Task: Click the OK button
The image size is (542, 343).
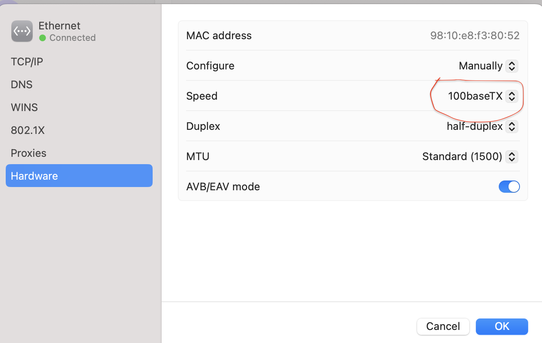Action: [502, 326]
